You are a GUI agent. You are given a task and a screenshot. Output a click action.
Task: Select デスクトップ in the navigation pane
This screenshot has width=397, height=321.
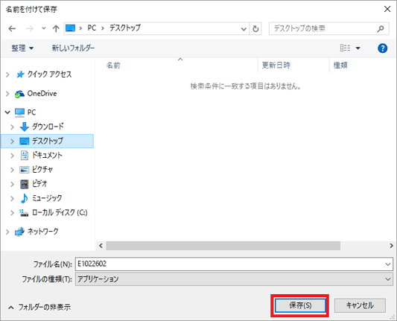[x=47, y=141]
